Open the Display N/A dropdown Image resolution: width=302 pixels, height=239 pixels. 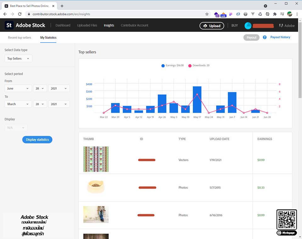click(16, 128)
